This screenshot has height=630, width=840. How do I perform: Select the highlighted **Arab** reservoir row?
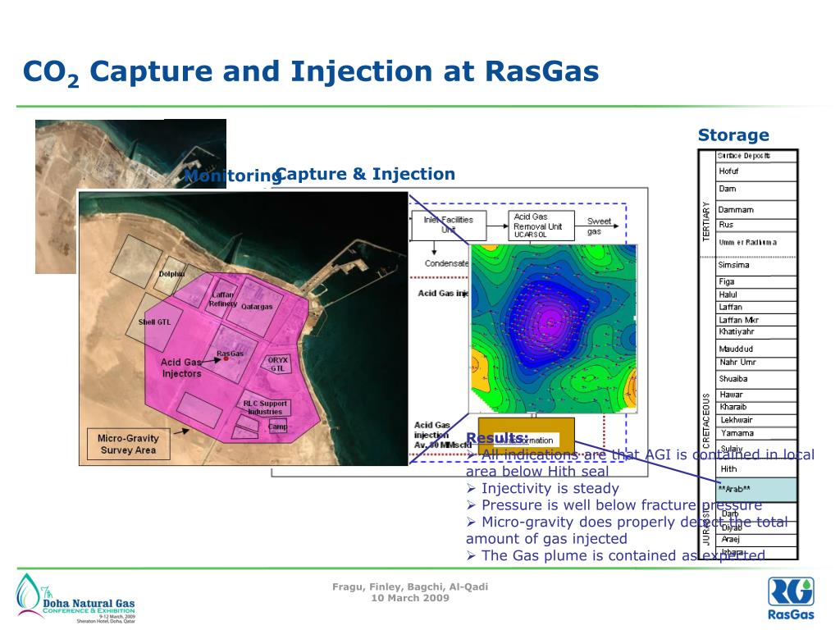(756, 490)
